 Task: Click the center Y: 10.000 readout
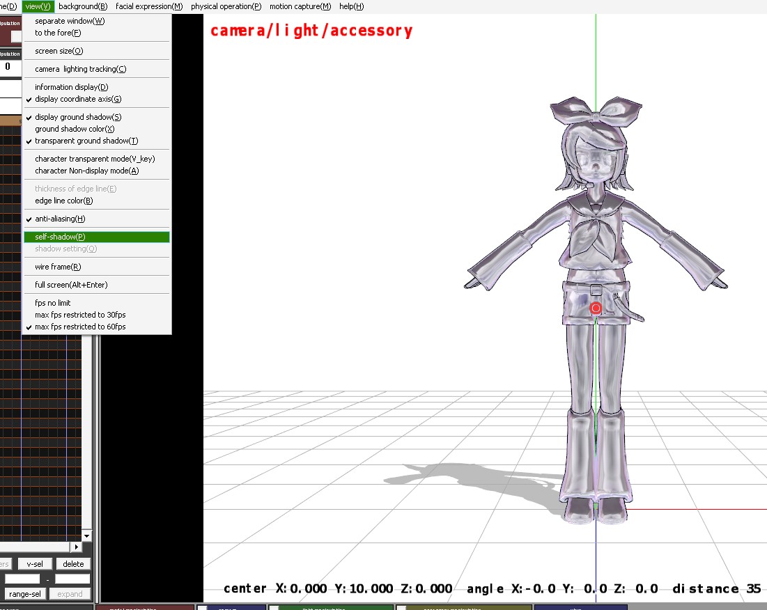[x=364, y=588]
